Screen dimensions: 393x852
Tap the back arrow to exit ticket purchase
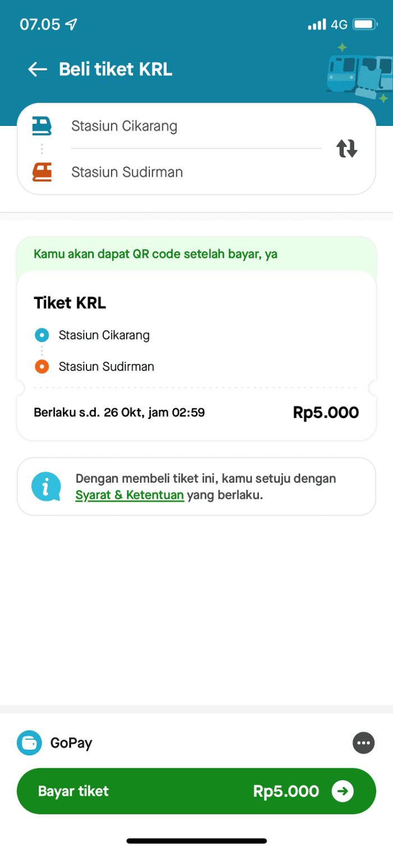[37, 69]
